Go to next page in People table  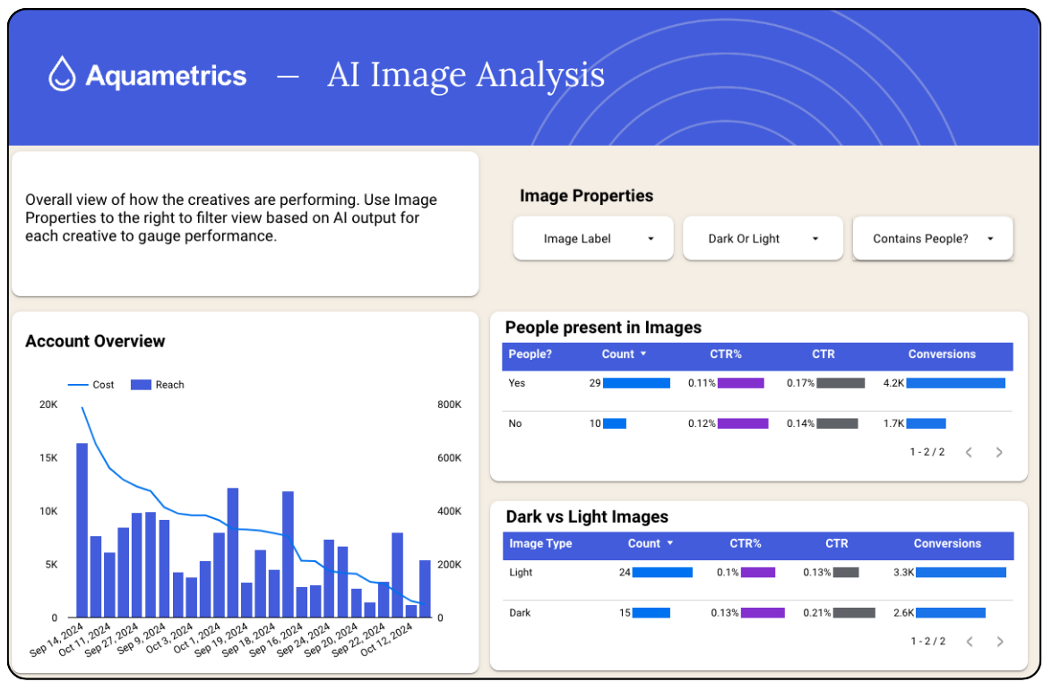pos(999,453)
